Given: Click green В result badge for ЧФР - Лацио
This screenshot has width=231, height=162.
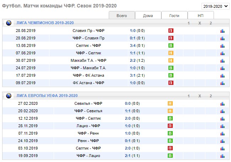Looking at the screenshot, I should [171, 156].
